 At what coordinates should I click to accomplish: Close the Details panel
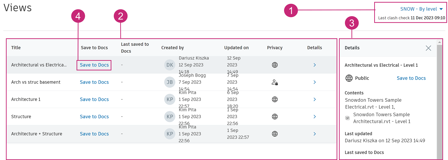(428, 48)
